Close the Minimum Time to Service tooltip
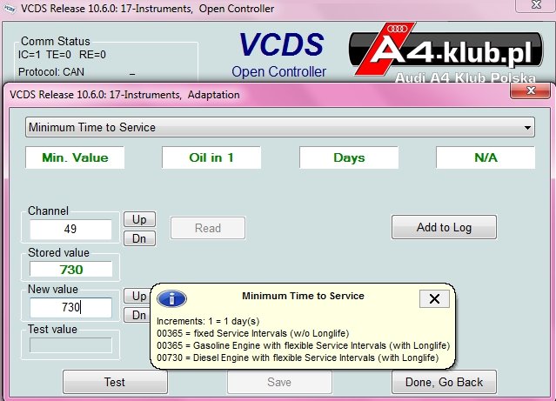This screenshot has width=556, height=401. pyautogui.click(x=434, y=298)
